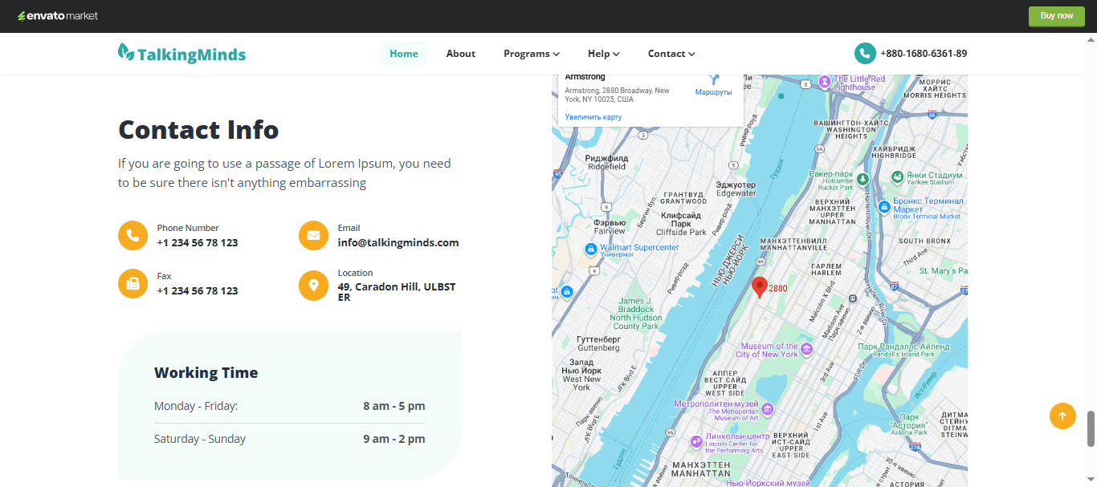The image size is (1097, 487).
Task: Click the Museum of the City of New York marker
Action: [807, 349]
